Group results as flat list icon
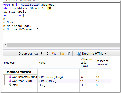 pyautogui.click(x=47, y=54)
